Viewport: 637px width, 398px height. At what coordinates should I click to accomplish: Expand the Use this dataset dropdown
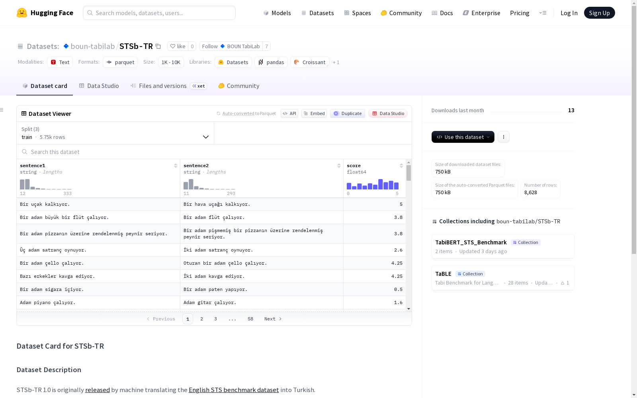click(463, 137)
